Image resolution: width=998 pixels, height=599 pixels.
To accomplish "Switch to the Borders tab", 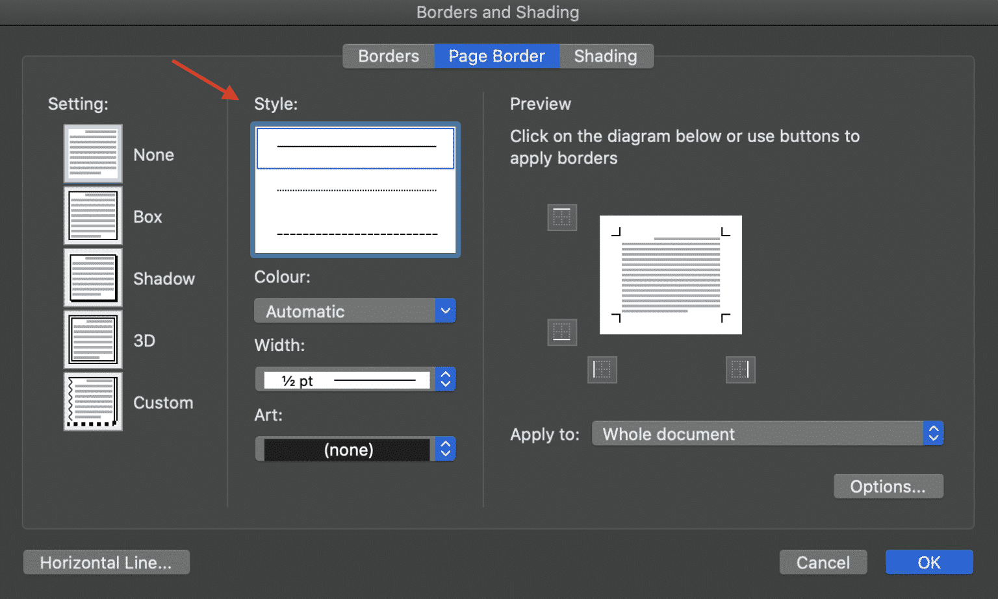I will point(388,56).
